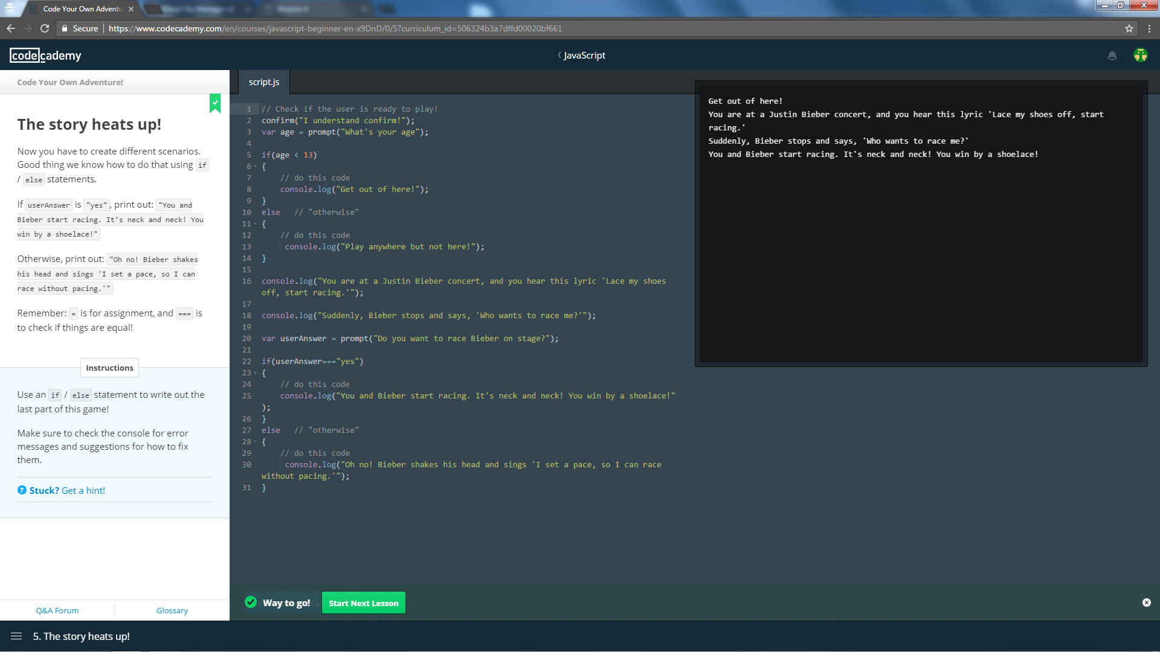Click the 'Play anywhere but not here!' code line

384,247
